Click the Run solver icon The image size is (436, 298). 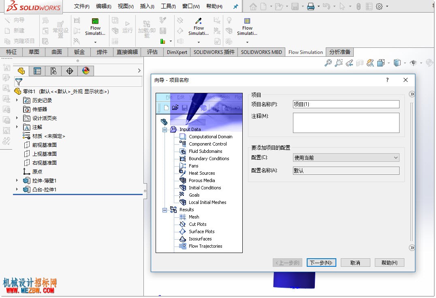click(127, 28)
